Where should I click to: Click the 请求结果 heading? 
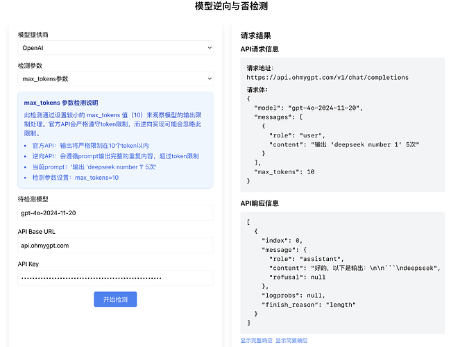pos(256,35)
